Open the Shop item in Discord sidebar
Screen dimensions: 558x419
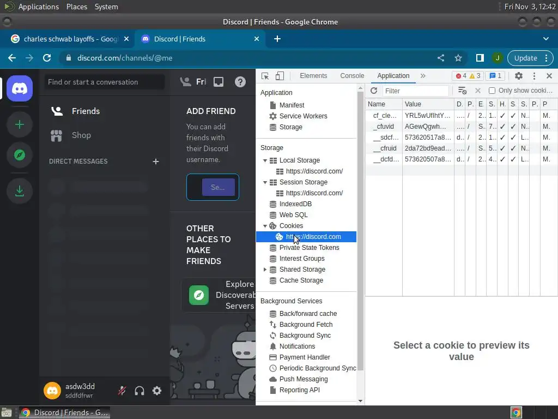pyautogui.click(x=104, y=135)
